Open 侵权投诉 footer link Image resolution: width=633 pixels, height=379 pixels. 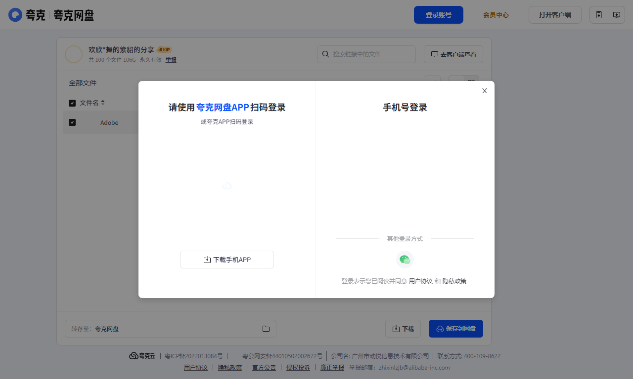(x=298, y=368)
